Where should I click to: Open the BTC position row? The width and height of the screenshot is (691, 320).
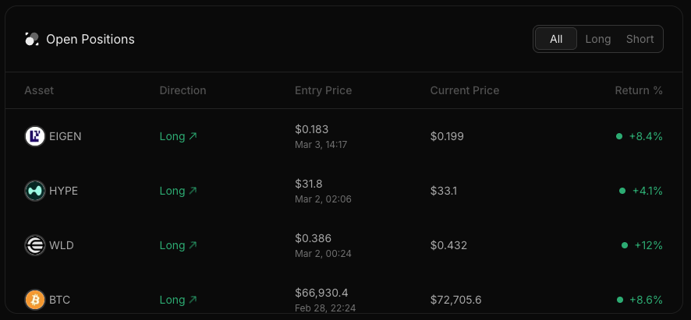tap(344, 300)
